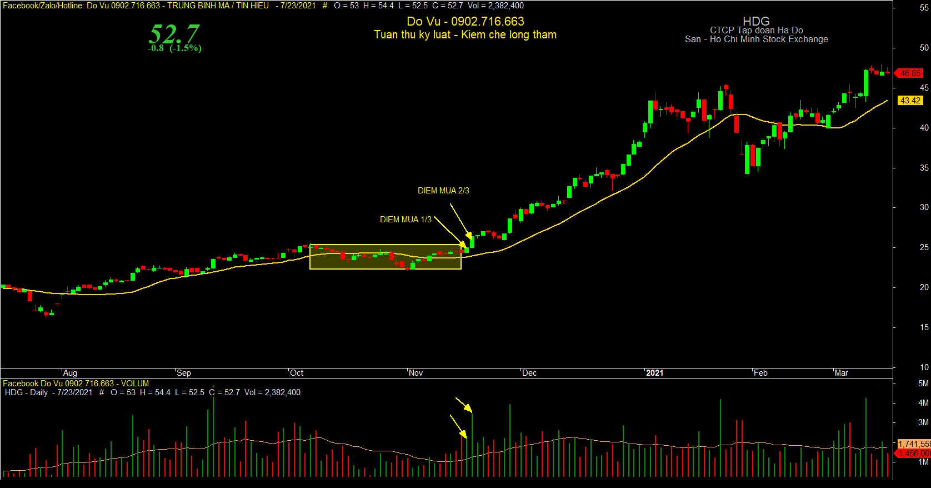Select the 2021 year marker on time axis
The image size is (931, 488).
click(x=654, y=373)
